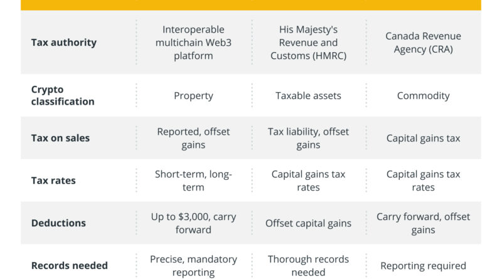The image size is (502, 279).
Task: Click the Offset capital gains cell
Action: [x=308, y=223]
